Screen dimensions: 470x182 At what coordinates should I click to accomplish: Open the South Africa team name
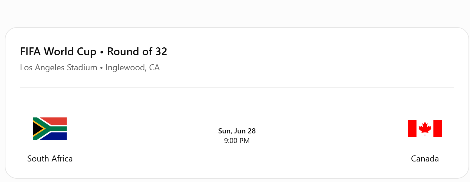[50, 158]
